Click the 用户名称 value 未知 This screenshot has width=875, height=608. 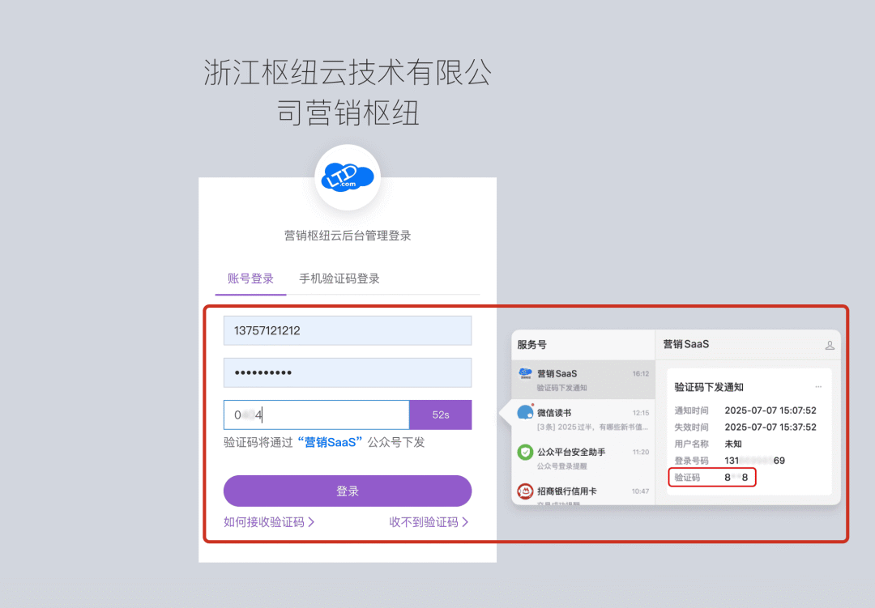point(732,444)
